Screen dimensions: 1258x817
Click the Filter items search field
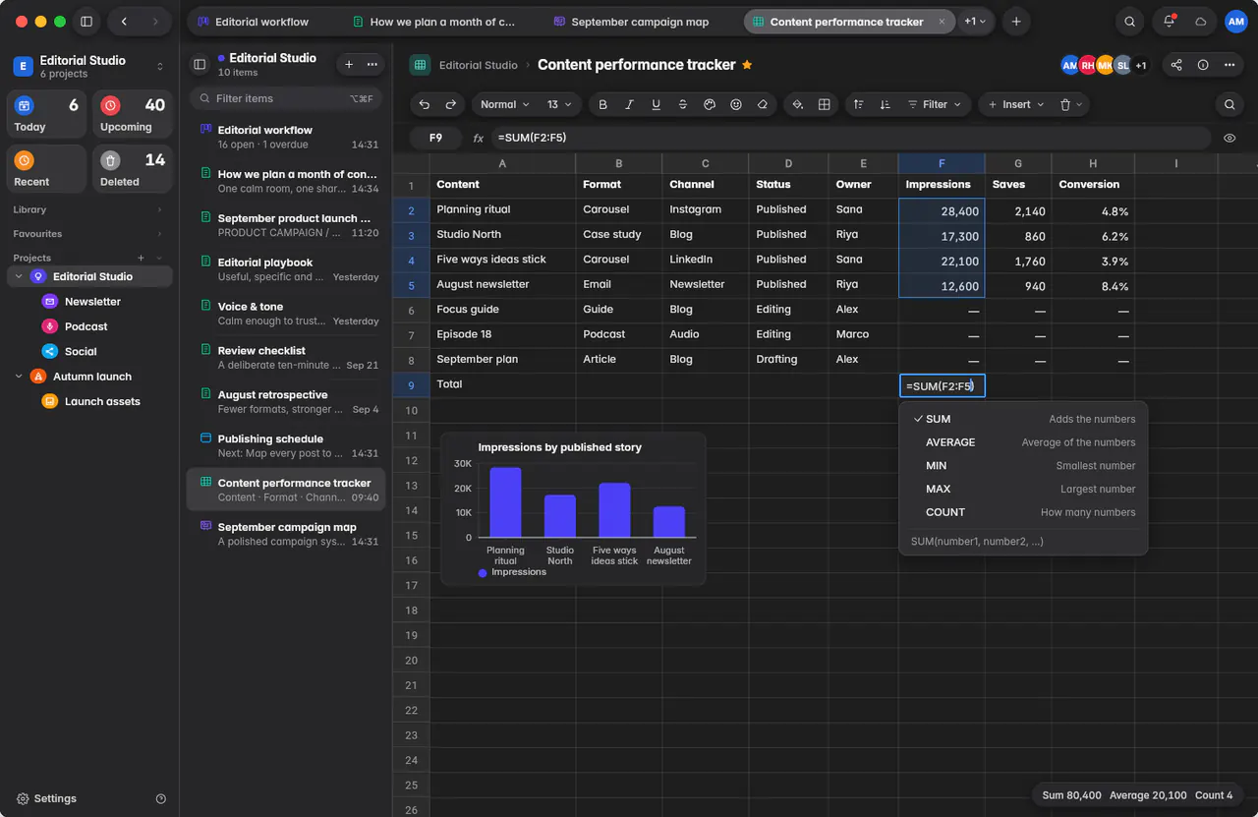coord(285,98)
